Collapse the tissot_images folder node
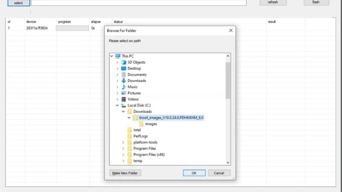This screenshot has width=342, height=192. pyautogui.click(x=129, y=118)
